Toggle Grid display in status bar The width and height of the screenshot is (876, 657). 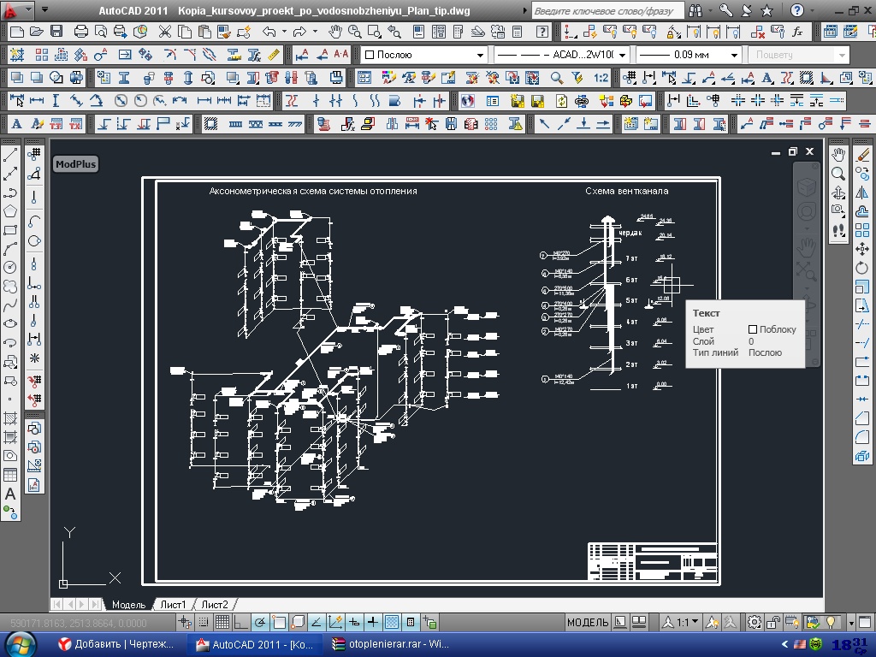click(222, 622)
